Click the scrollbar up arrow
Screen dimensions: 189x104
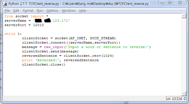point(184,16)
